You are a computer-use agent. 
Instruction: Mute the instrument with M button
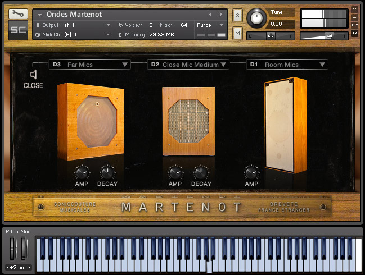pos(237,34)
